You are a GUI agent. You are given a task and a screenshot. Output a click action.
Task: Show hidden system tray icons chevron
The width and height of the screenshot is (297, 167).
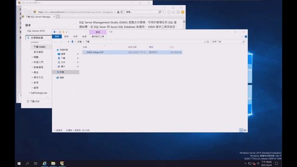click(245, 163)
